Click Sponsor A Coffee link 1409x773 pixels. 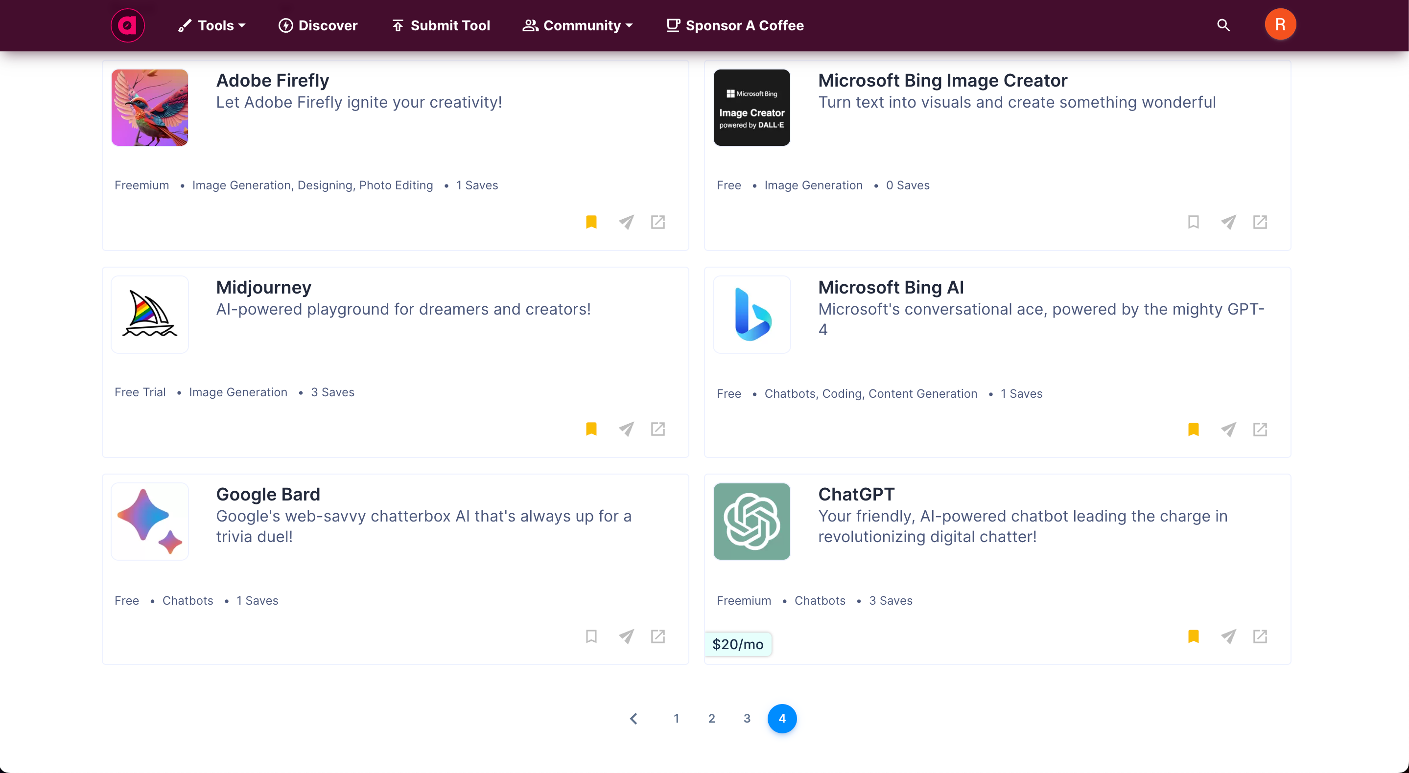pos(735,25)
